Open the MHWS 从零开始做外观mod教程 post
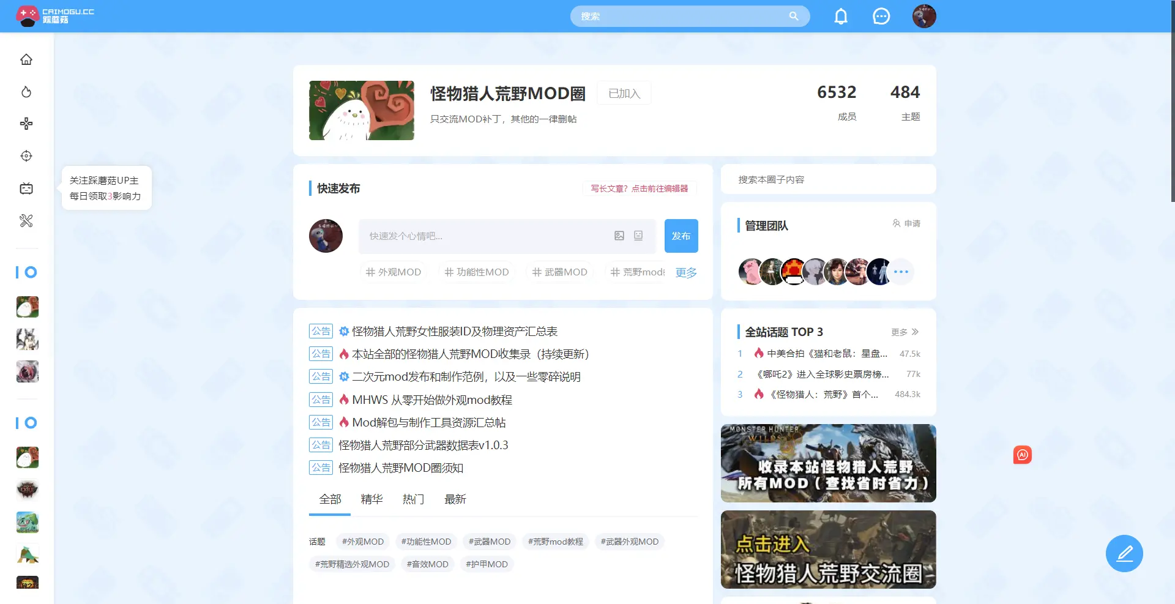Screen dimensions: 1175x604 (x=431, y=400)
